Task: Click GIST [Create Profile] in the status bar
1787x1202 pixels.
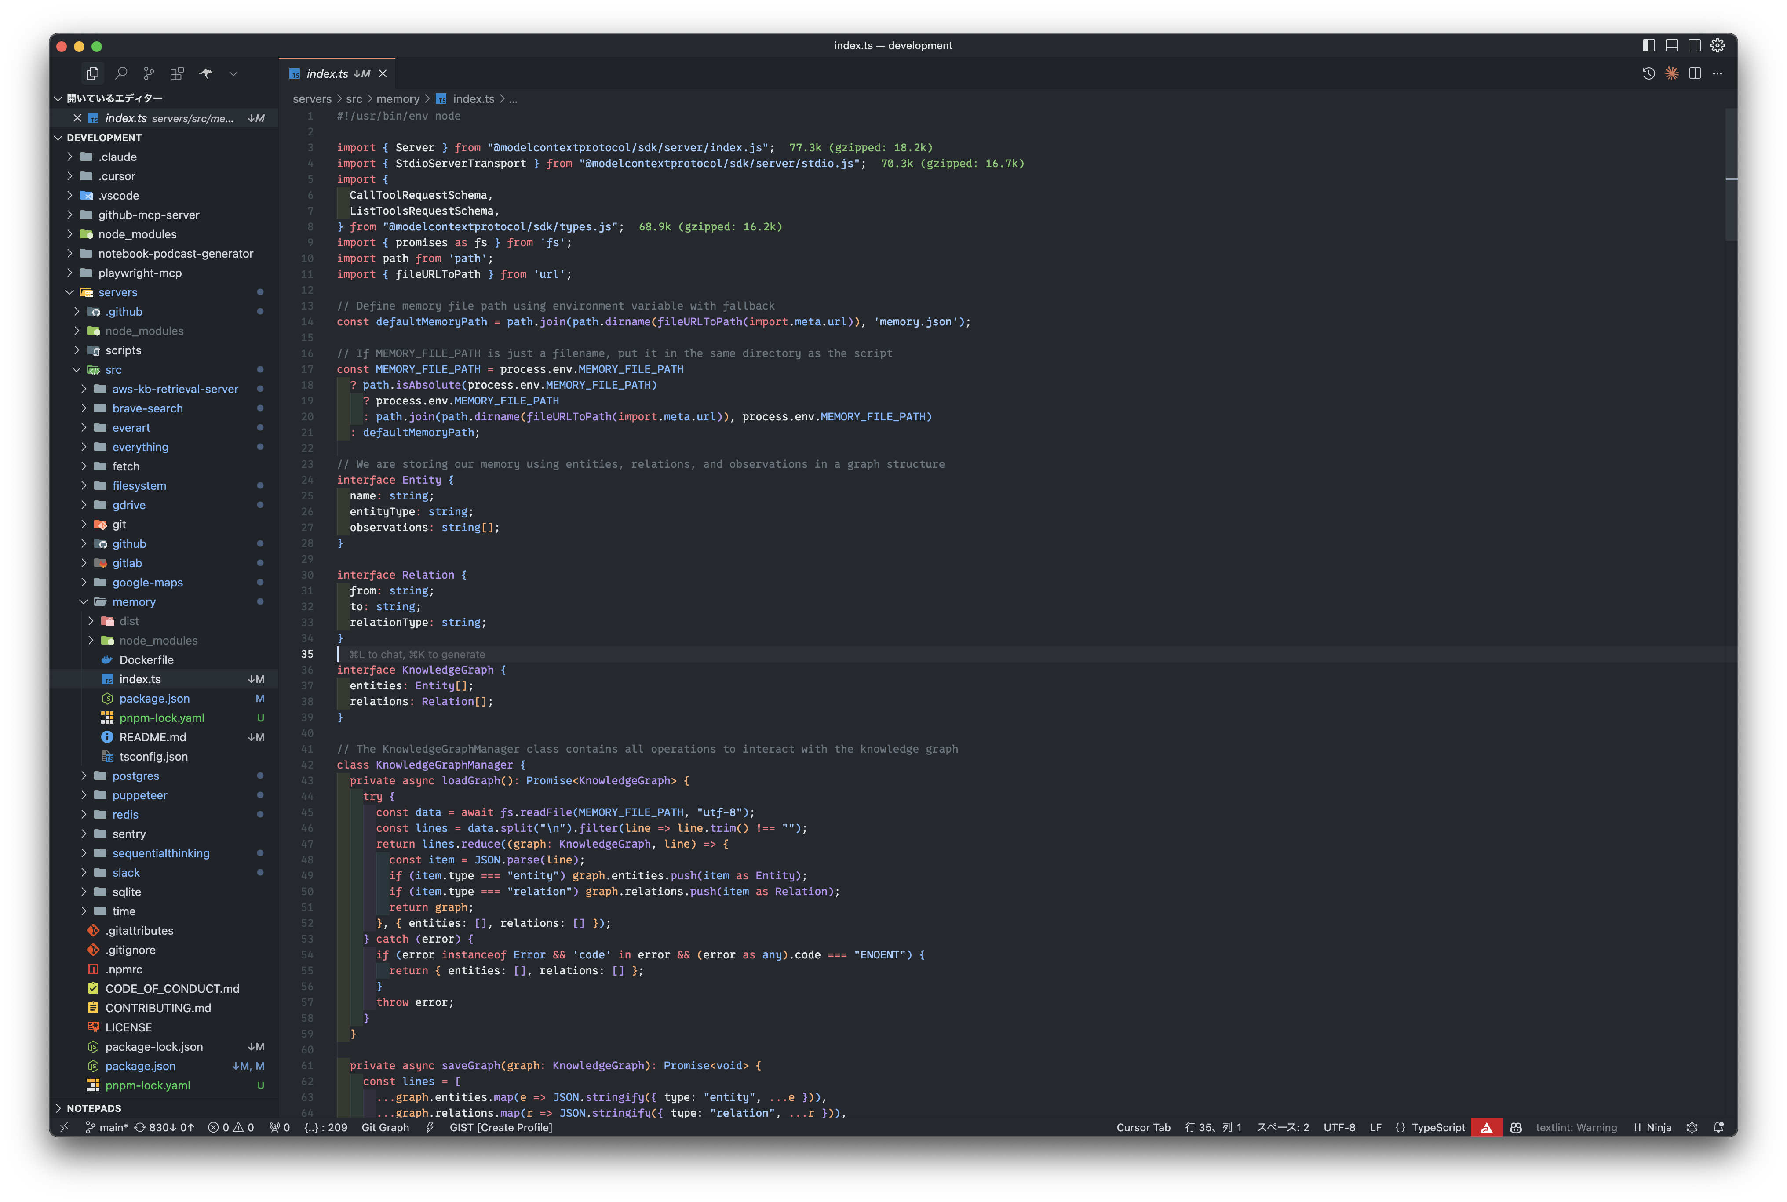Action: point(500,1127)
